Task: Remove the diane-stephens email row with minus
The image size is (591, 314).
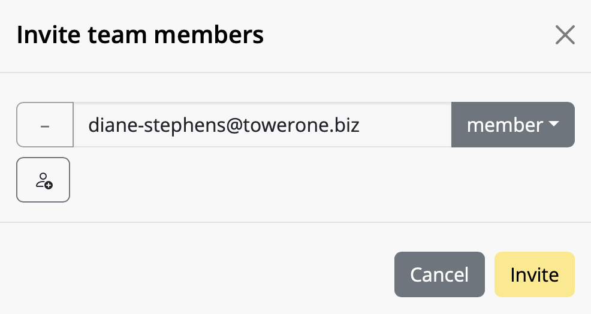Action: [45, 125]
